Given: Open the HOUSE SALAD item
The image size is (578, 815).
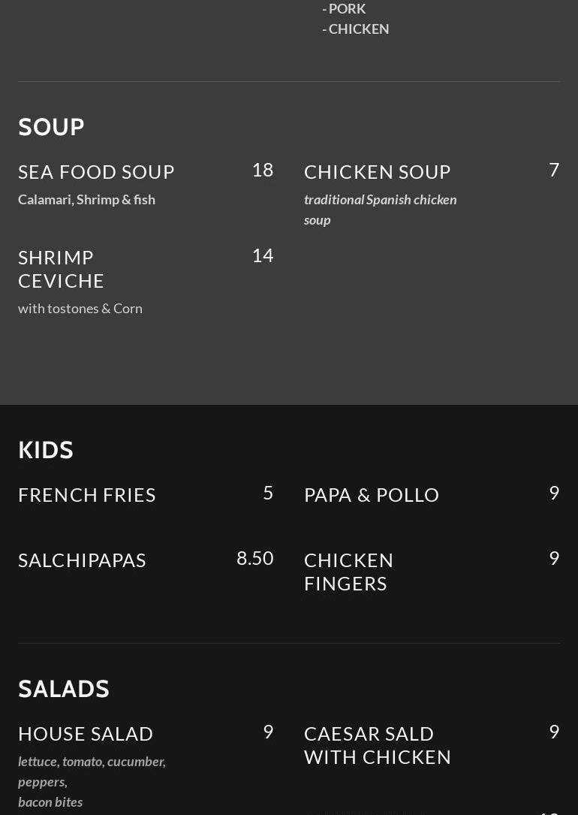Looking at the screenshot, I should click(86, 734).
